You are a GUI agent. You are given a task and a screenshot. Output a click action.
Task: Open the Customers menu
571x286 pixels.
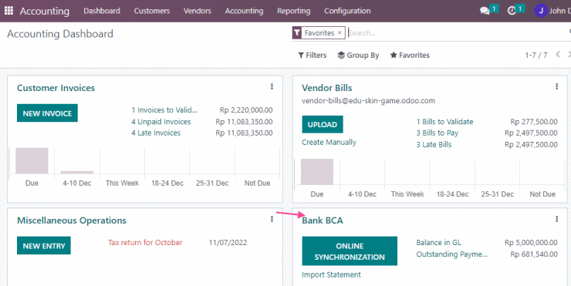click(x=152, y=11)
